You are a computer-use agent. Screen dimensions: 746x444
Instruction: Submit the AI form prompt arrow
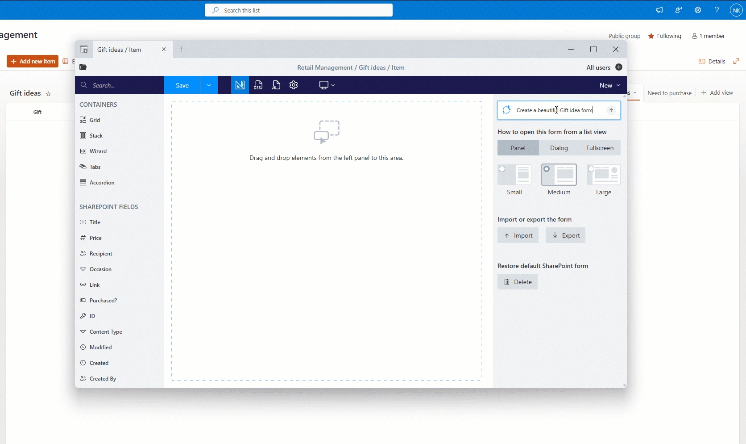611,110
